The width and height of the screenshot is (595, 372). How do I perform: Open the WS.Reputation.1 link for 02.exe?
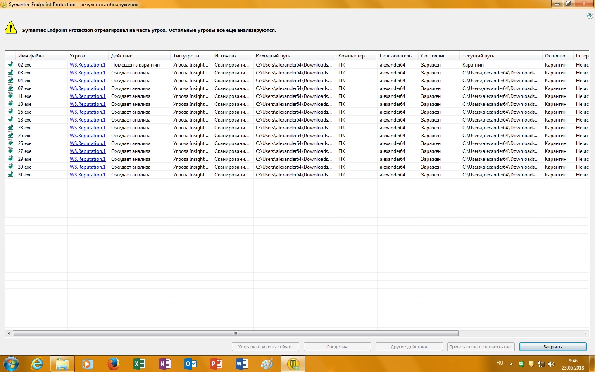88,65
